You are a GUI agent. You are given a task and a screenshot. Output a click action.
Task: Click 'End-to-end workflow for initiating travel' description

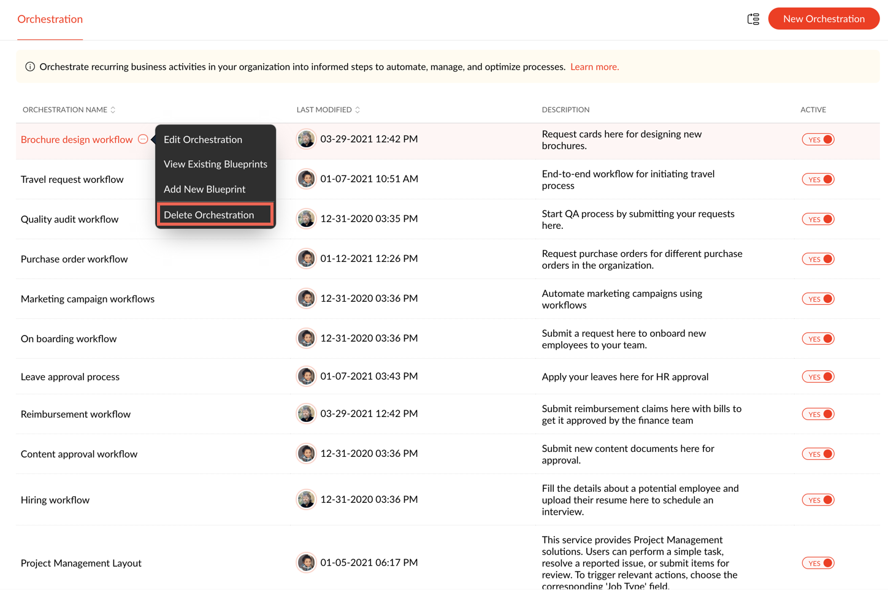(628, 180)
